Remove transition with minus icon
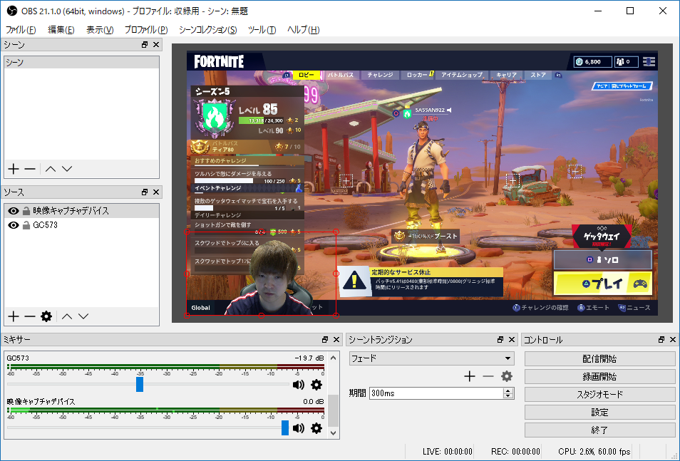 click(488, 376)
